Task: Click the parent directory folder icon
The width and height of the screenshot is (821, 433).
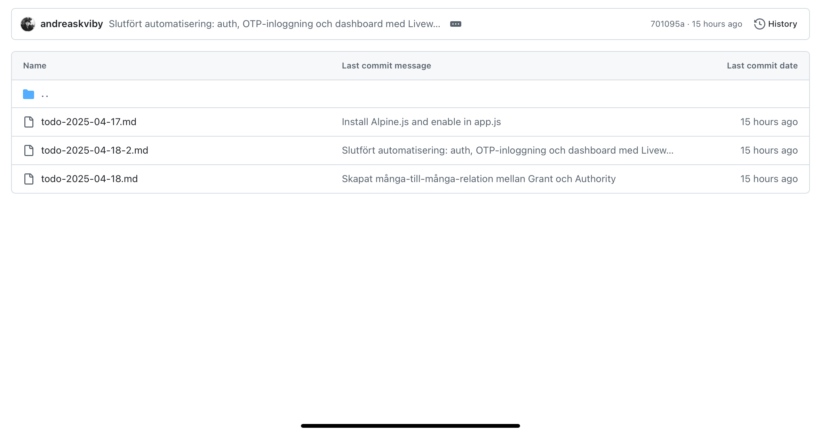Action: [29, 94]
